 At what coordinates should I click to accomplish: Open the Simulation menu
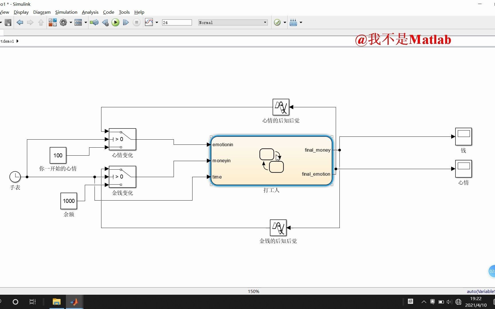click(x=66, y=12)
